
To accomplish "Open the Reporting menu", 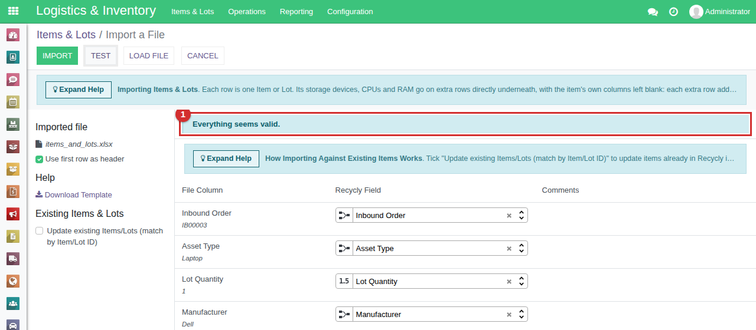I will (x=296, y=12).
